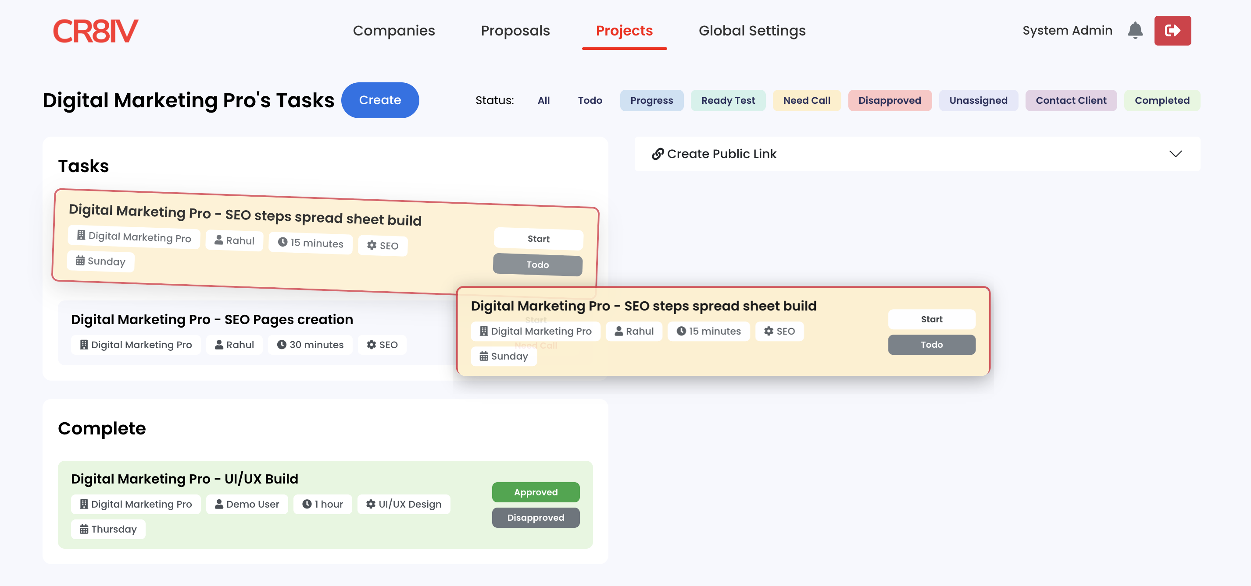Toggle the Completed status filter
Image resolution: width=1251 pixels, height=586 pixels.
click(x=1162, y=100)
